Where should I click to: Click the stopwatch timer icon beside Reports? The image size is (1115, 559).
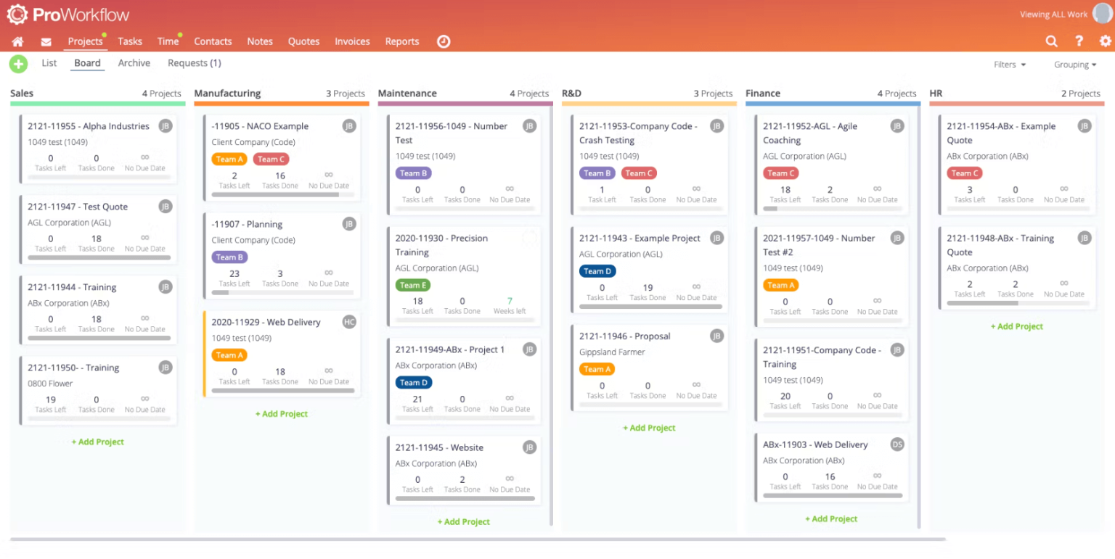[443, 41]
